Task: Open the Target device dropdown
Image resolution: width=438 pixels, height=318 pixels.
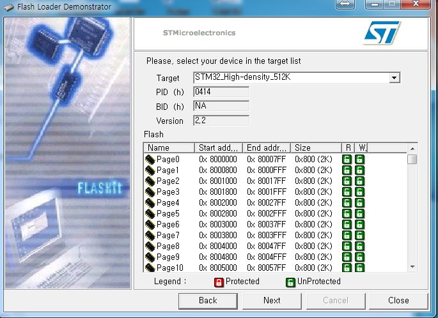Action: pos(394,77)
